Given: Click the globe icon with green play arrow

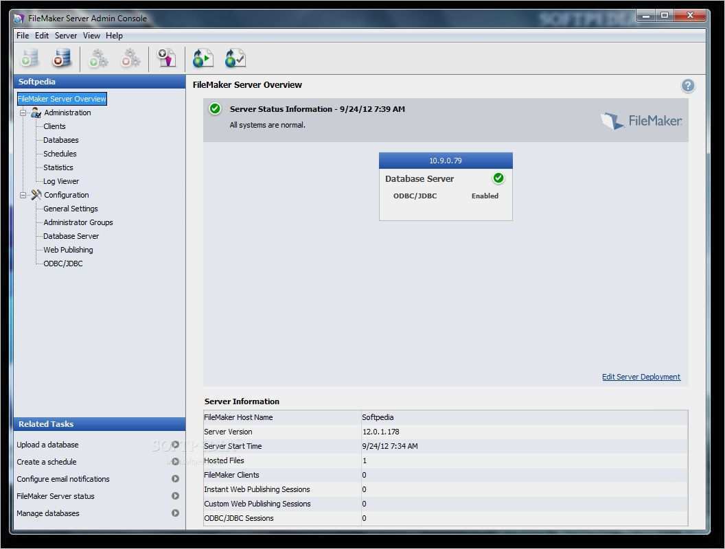Looking at the screenshot, I should (x=203, y=59).
